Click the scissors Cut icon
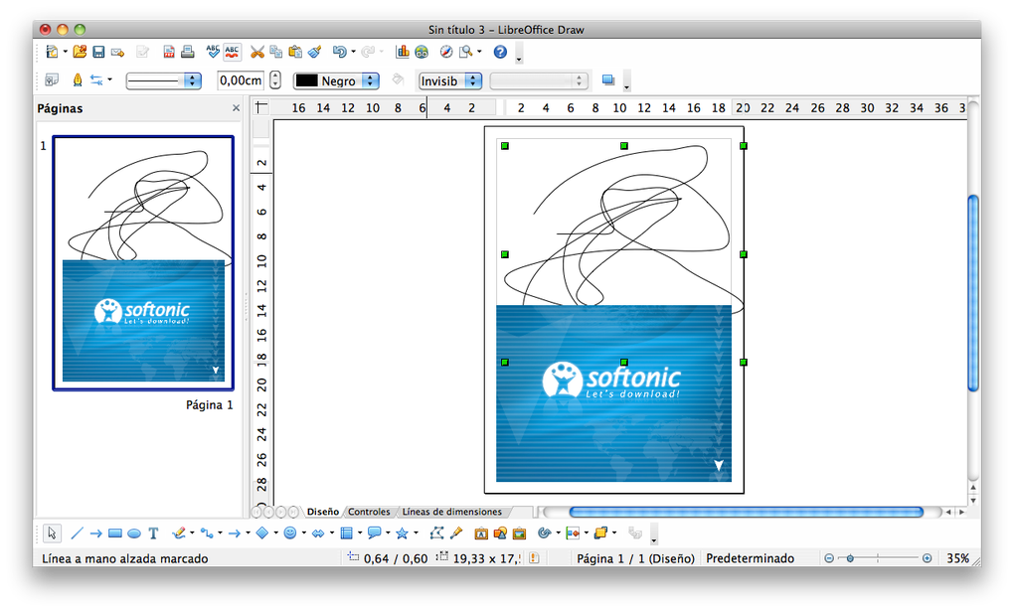Viewport: 1014px width, 612px height. click(x=257, y=52)
